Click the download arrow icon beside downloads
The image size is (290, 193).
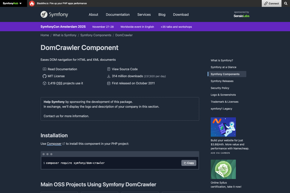pos(108,76)
